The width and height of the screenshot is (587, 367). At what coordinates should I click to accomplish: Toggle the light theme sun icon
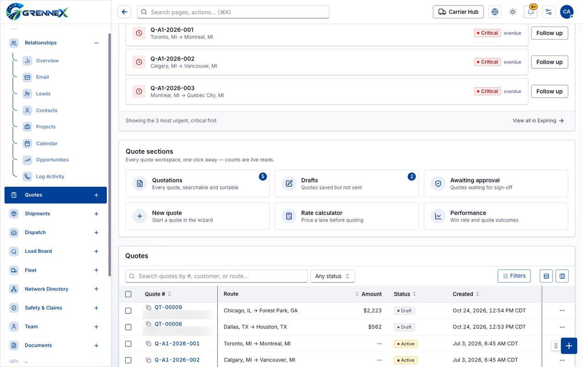click(513, 12)
